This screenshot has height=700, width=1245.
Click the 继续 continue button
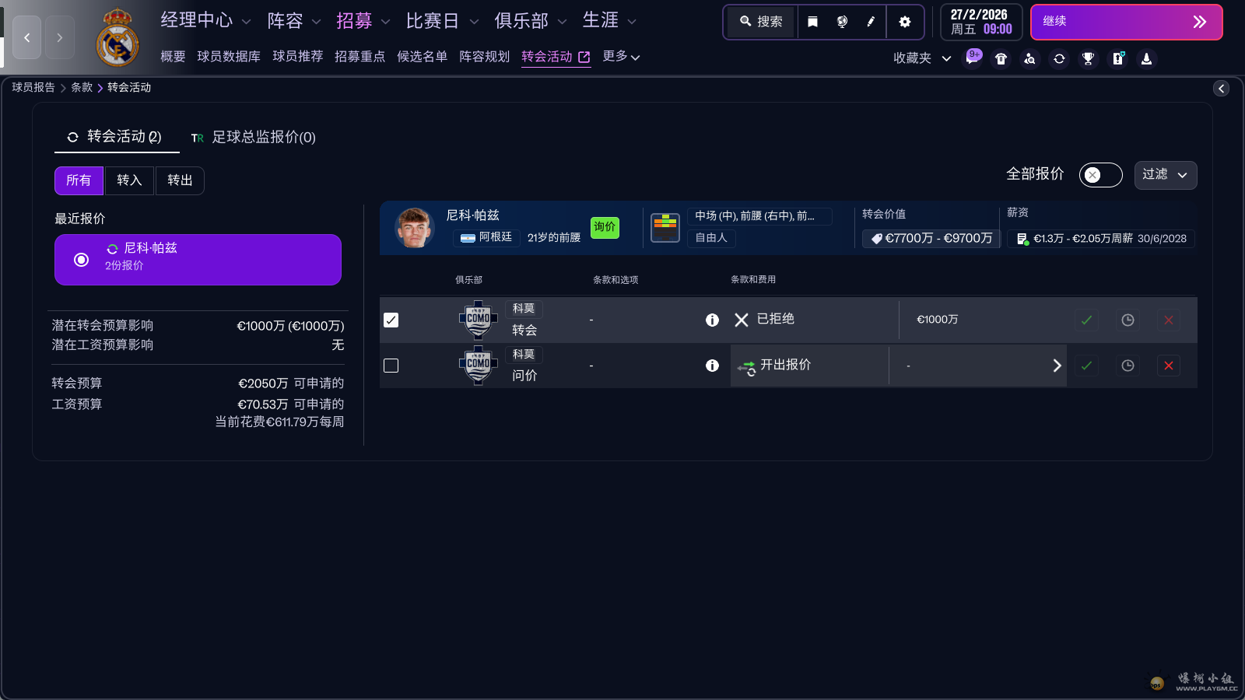point(1126,22)
